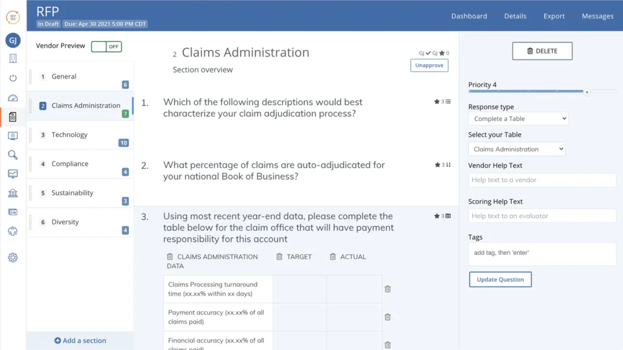Open the Response type dropdown
The height and width of the screenshot is (350, 623).
pos(518,119)
